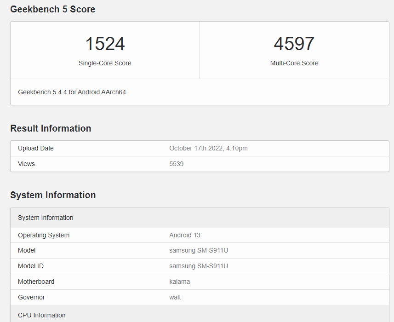Click the CPU Information table header
The image size is (394, 322).
click(41, 315)
